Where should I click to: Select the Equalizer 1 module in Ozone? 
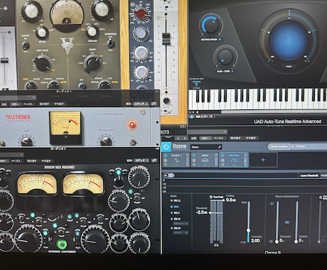(176, 160)
